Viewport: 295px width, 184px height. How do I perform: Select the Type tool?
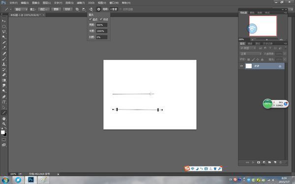pyautogui.click(x=4, y=102)
